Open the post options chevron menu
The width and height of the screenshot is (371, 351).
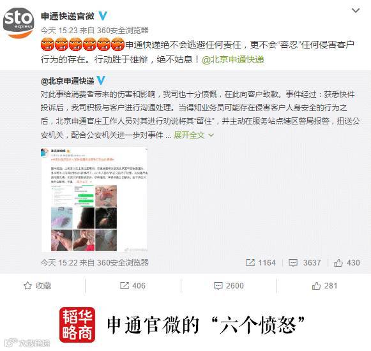(x=356, y=11)
